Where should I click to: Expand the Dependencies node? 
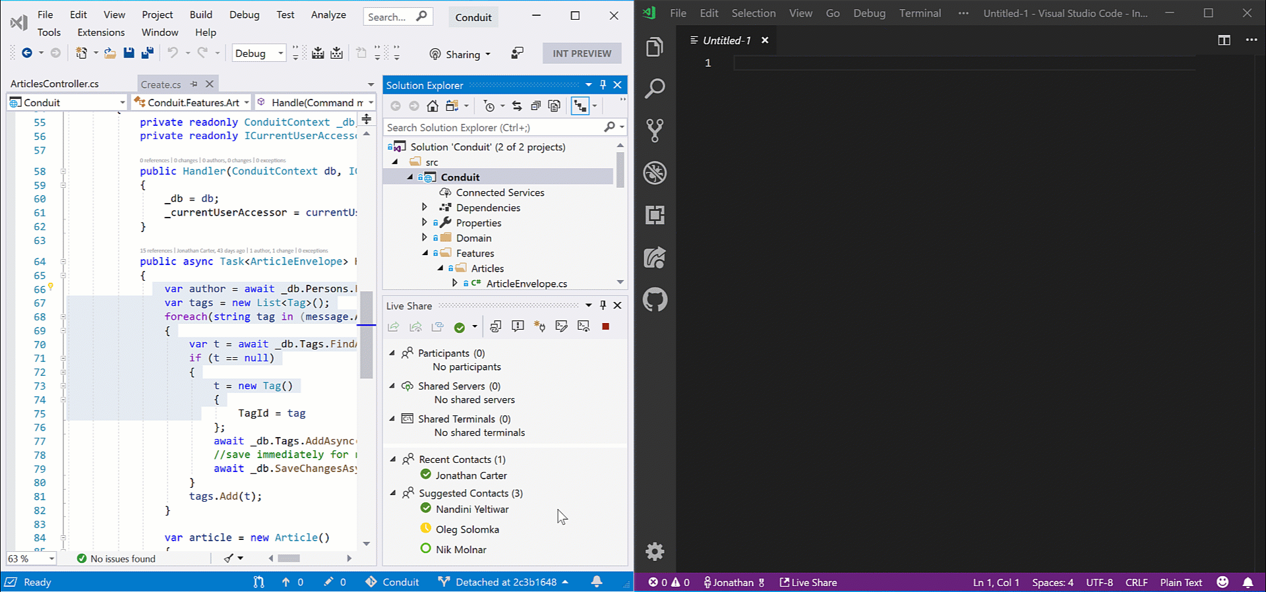click(x=425, y=207)
